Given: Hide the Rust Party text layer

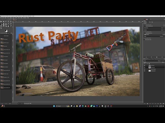Looking at the screenshot, I should [145, 66].
